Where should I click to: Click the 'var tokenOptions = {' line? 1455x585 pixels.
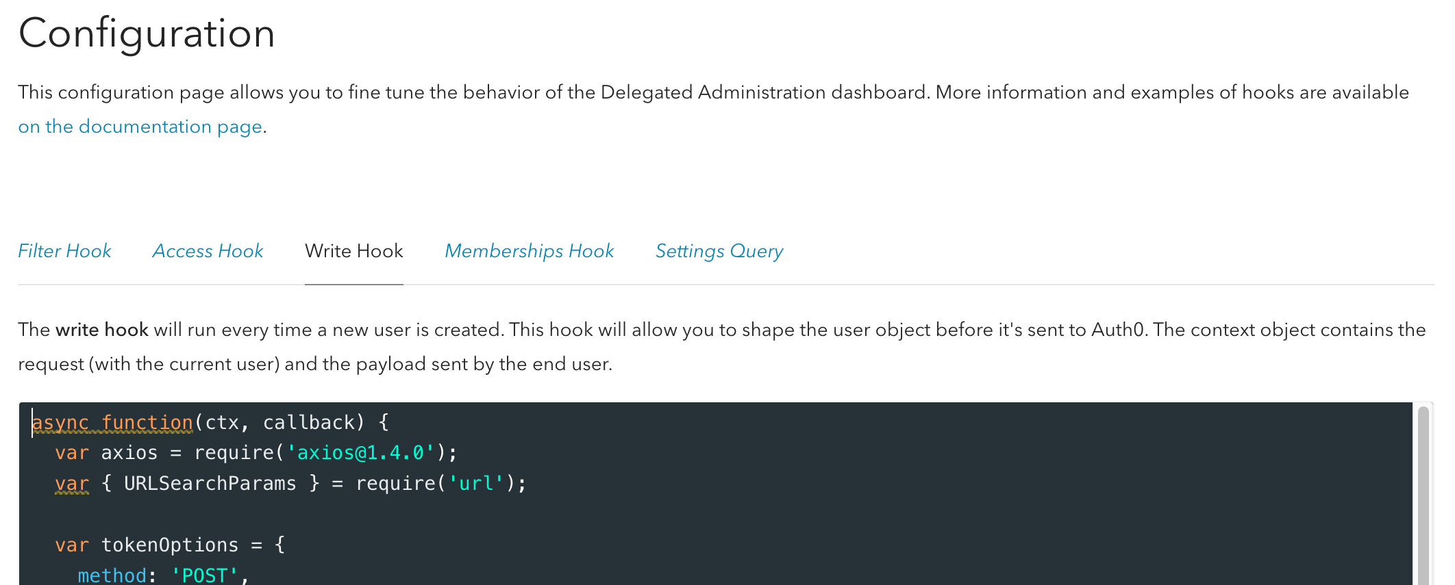tap(170, 545)
